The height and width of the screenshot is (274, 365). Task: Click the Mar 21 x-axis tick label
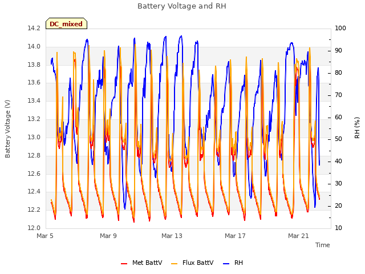point(298,236)
